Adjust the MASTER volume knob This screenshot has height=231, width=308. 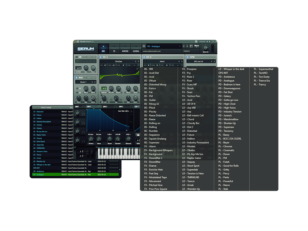(206, 48)
